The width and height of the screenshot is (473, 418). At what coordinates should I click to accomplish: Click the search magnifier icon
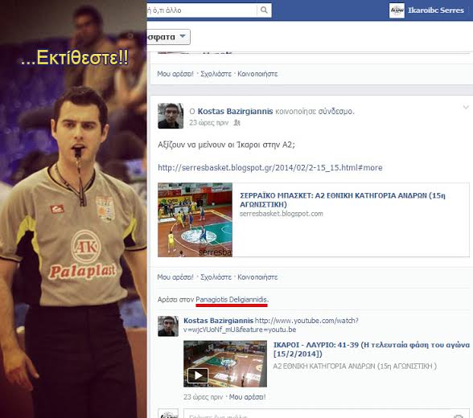pos(264,10)
